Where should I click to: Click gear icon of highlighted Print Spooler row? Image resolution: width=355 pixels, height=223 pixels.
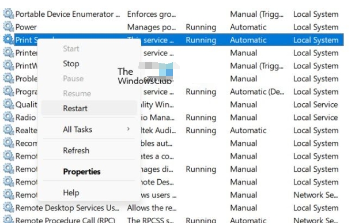click(9, 40)
